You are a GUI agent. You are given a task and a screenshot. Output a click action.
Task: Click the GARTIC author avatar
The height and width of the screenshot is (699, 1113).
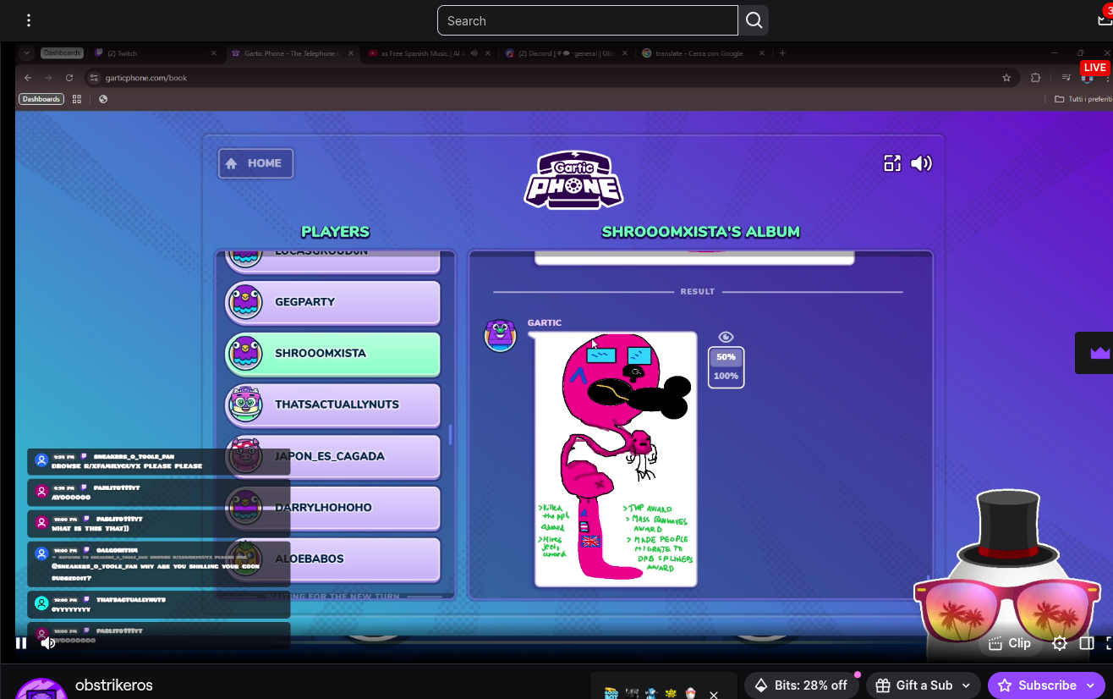click(500, 336)
